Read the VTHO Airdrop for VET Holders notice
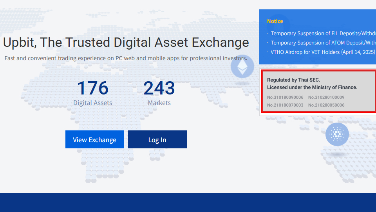The width and height of the screenshot is (376, 212). (323, 52)
